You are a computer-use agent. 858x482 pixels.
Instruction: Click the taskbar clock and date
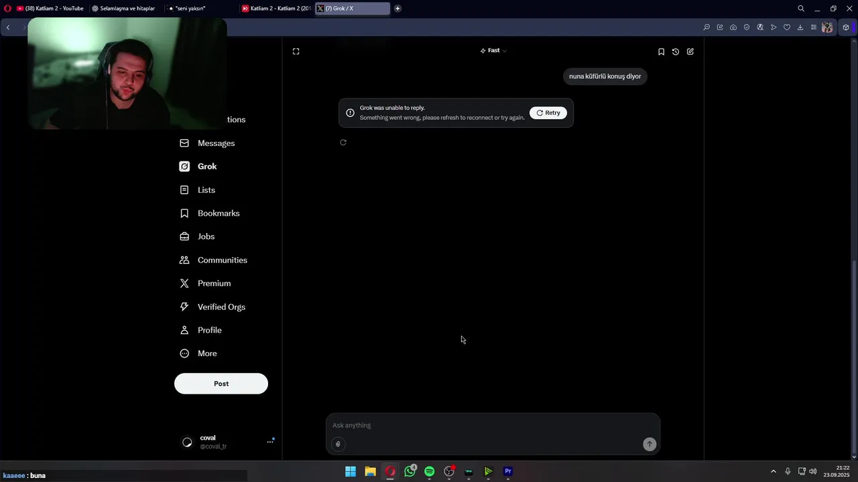838,471
